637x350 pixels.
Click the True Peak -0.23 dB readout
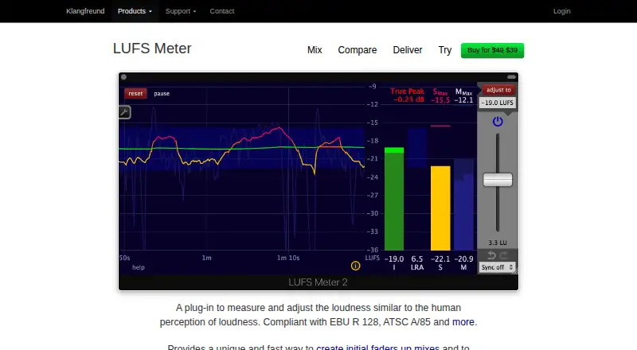point(408,95)
